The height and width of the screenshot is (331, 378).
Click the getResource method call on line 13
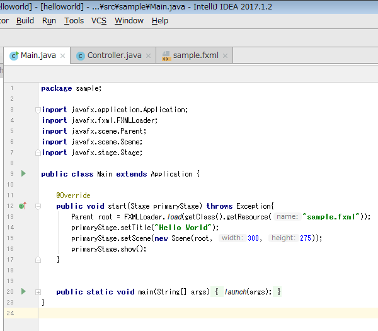(x=247, y=217)
